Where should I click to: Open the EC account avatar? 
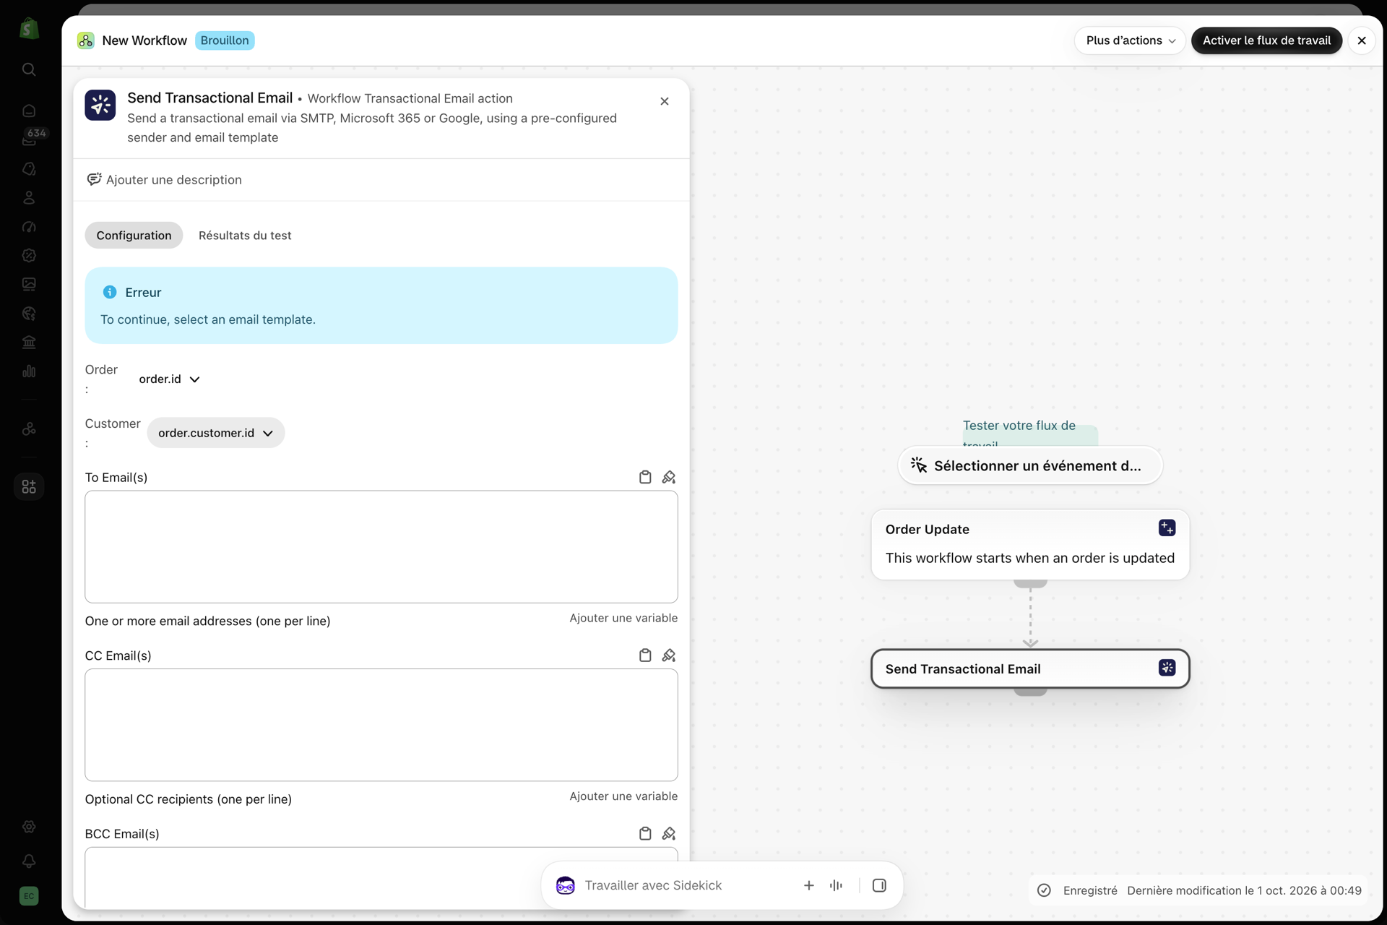[x=29, y=896]
